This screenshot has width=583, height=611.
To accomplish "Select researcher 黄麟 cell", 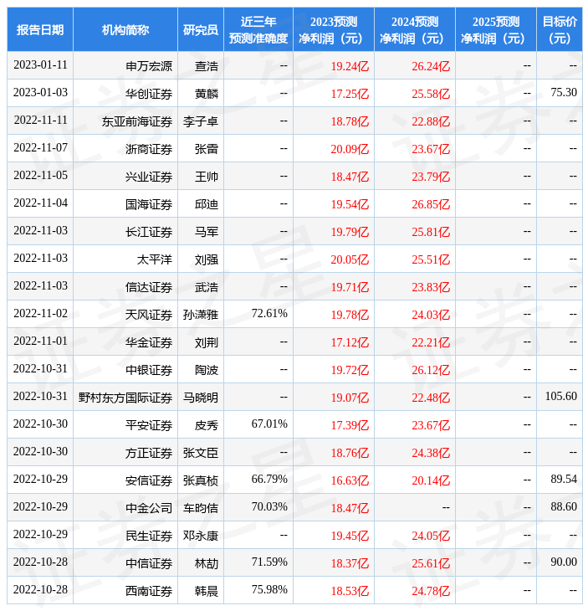I will tap(201, 93).
